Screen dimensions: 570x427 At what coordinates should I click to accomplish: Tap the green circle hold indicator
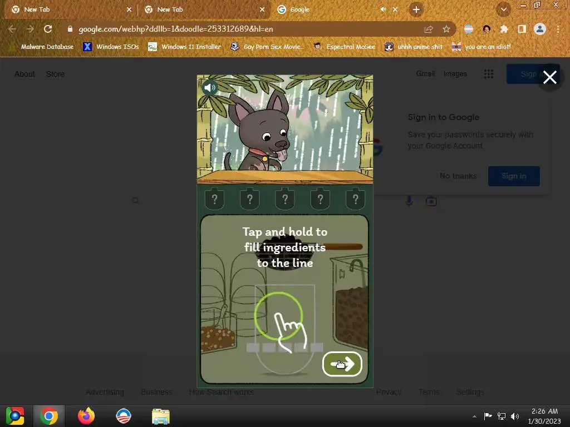point(278,316)
